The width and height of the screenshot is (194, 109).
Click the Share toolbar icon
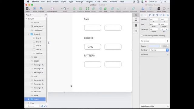click(164, 8)
